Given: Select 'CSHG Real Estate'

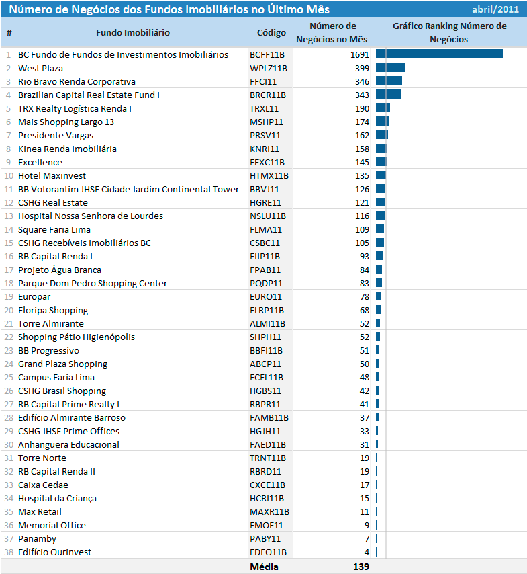Looking at the screenshot, I should pos(53,203).
